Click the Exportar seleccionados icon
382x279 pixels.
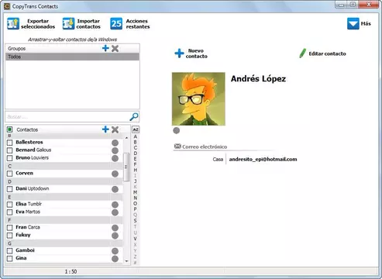tap(13, 23)
